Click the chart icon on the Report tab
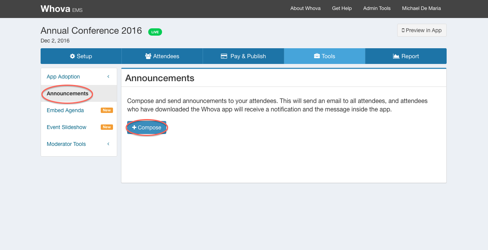488x250 pixels. click(x=396, y=56)
